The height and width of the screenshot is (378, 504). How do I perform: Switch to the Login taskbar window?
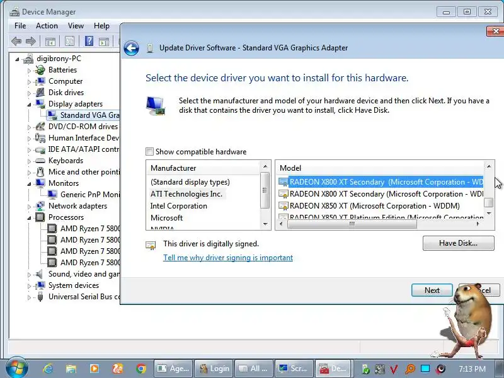(x=214, y=369)
